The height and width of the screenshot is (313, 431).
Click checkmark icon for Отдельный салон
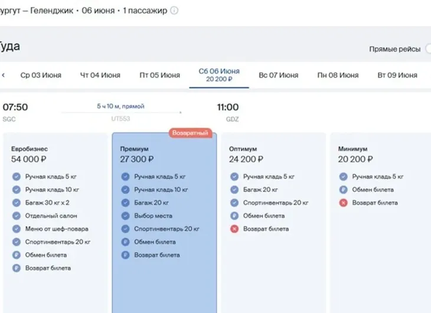click(16, 216)
